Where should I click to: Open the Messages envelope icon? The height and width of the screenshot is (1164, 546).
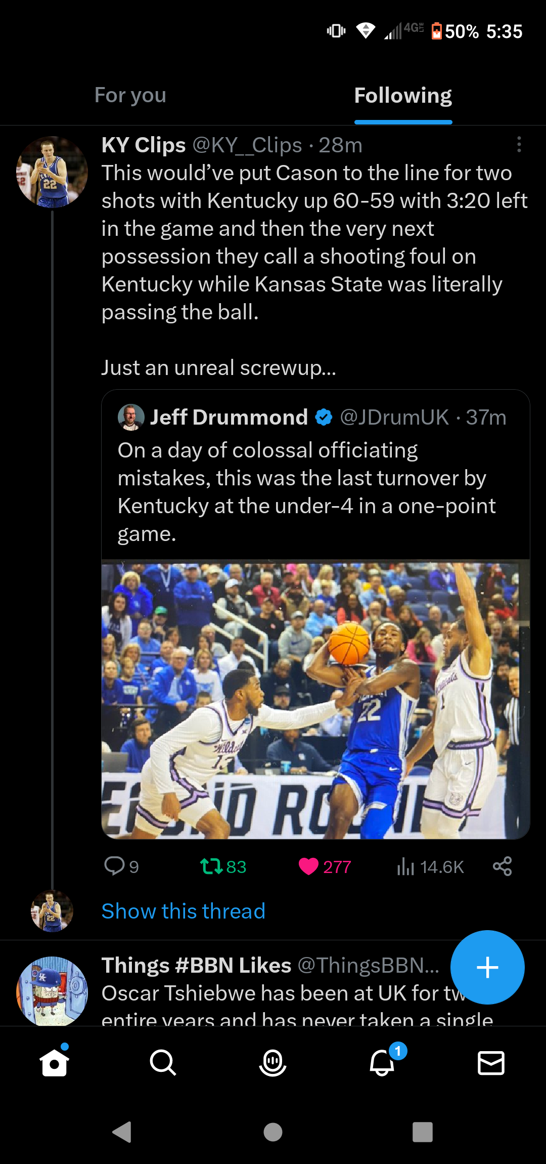(491, 1062)
